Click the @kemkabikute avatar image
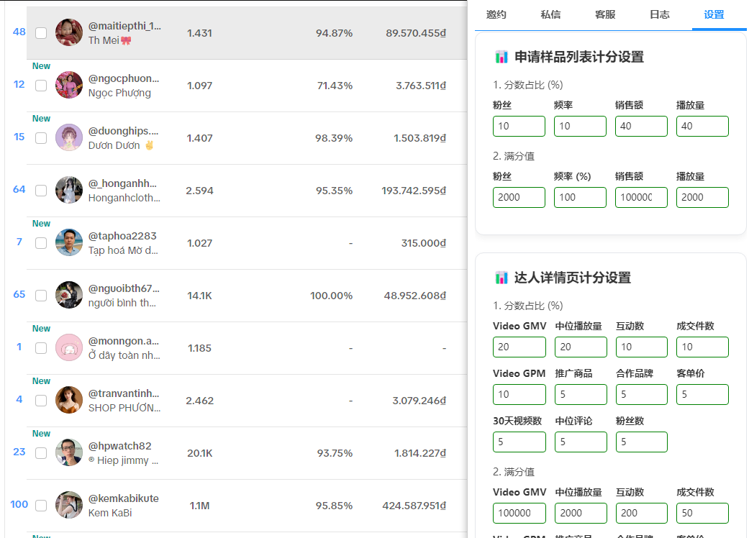Viewport: 749px width, 538px height. coord(69,505)
